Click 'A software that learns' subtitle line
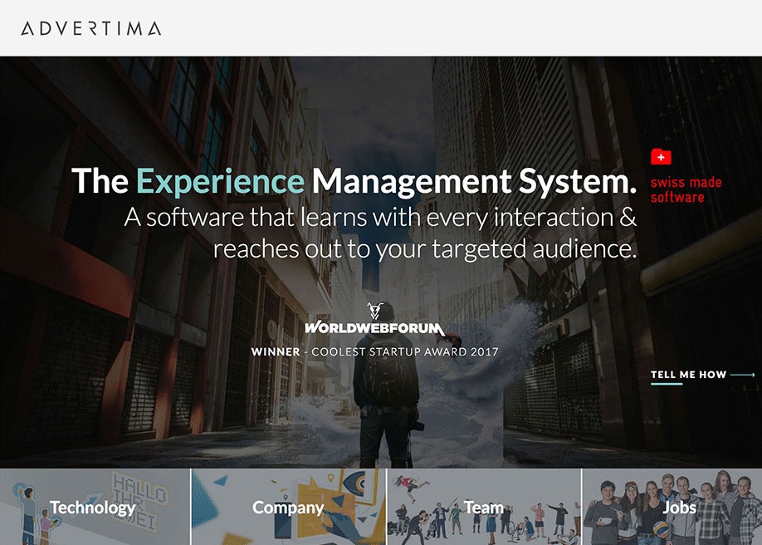This screenshot has width=762, height=545. click(380, 218)
